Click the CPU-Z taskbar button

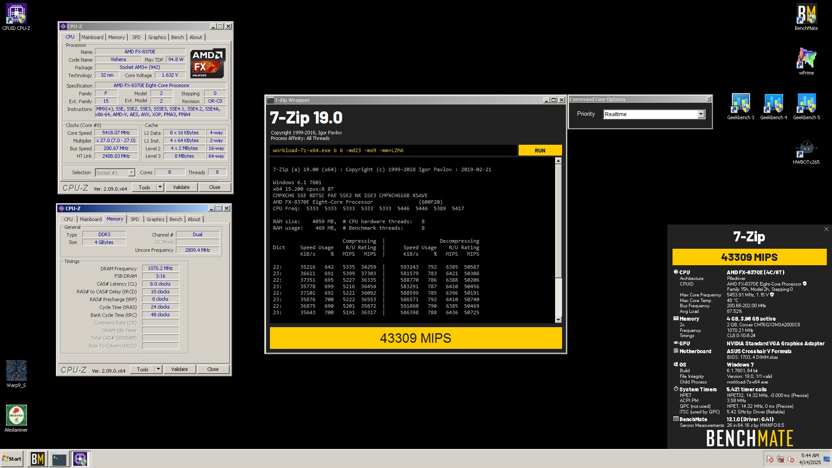[80, 459]
